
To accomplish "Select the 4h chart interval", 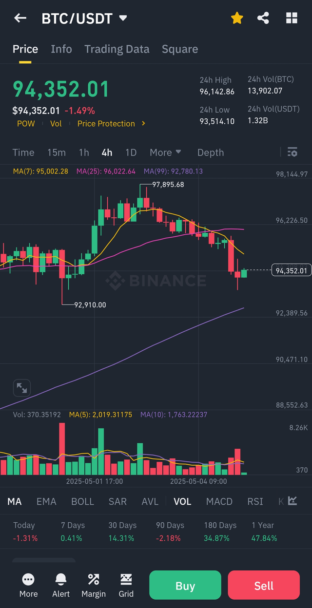I will 107,152.
